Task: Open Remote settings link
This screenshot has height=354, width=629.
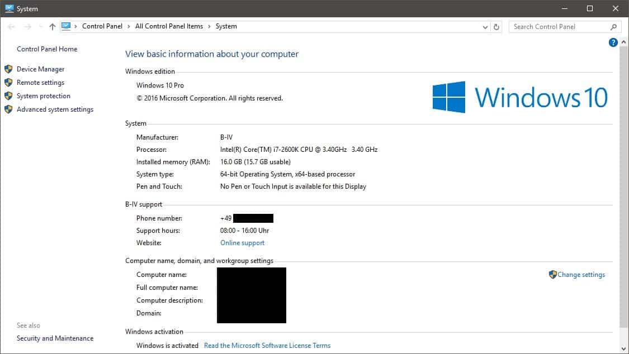Action: coord(40,83)
